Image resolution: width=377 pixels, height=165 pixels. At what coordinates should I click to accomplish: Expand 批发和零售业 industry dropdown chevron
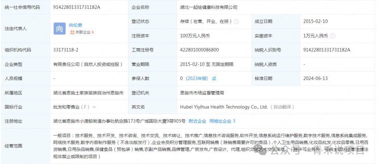[x=94, y=107]
